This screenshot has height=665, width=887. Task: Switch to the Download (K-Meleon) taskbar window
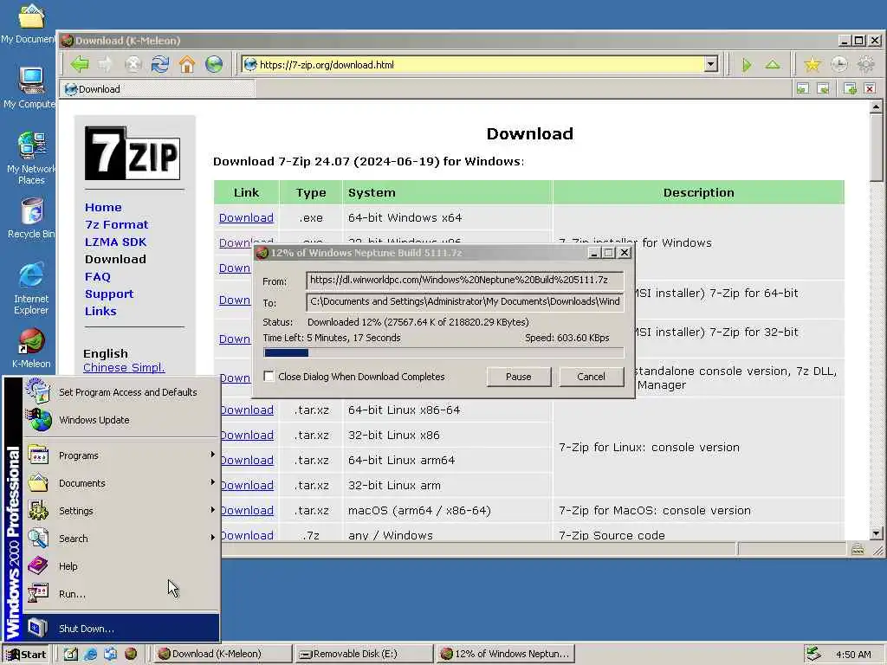pyautogui.click(x=223, y=654)
